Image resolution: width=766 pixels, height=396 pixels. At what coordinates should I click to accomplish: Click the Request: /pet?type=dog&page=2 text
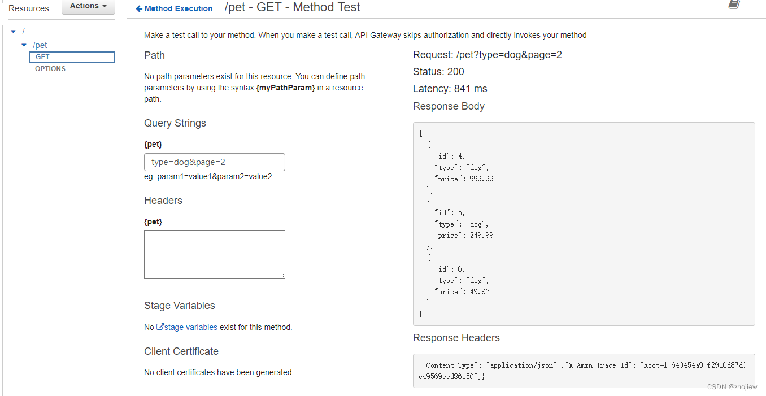coord(488,55)
